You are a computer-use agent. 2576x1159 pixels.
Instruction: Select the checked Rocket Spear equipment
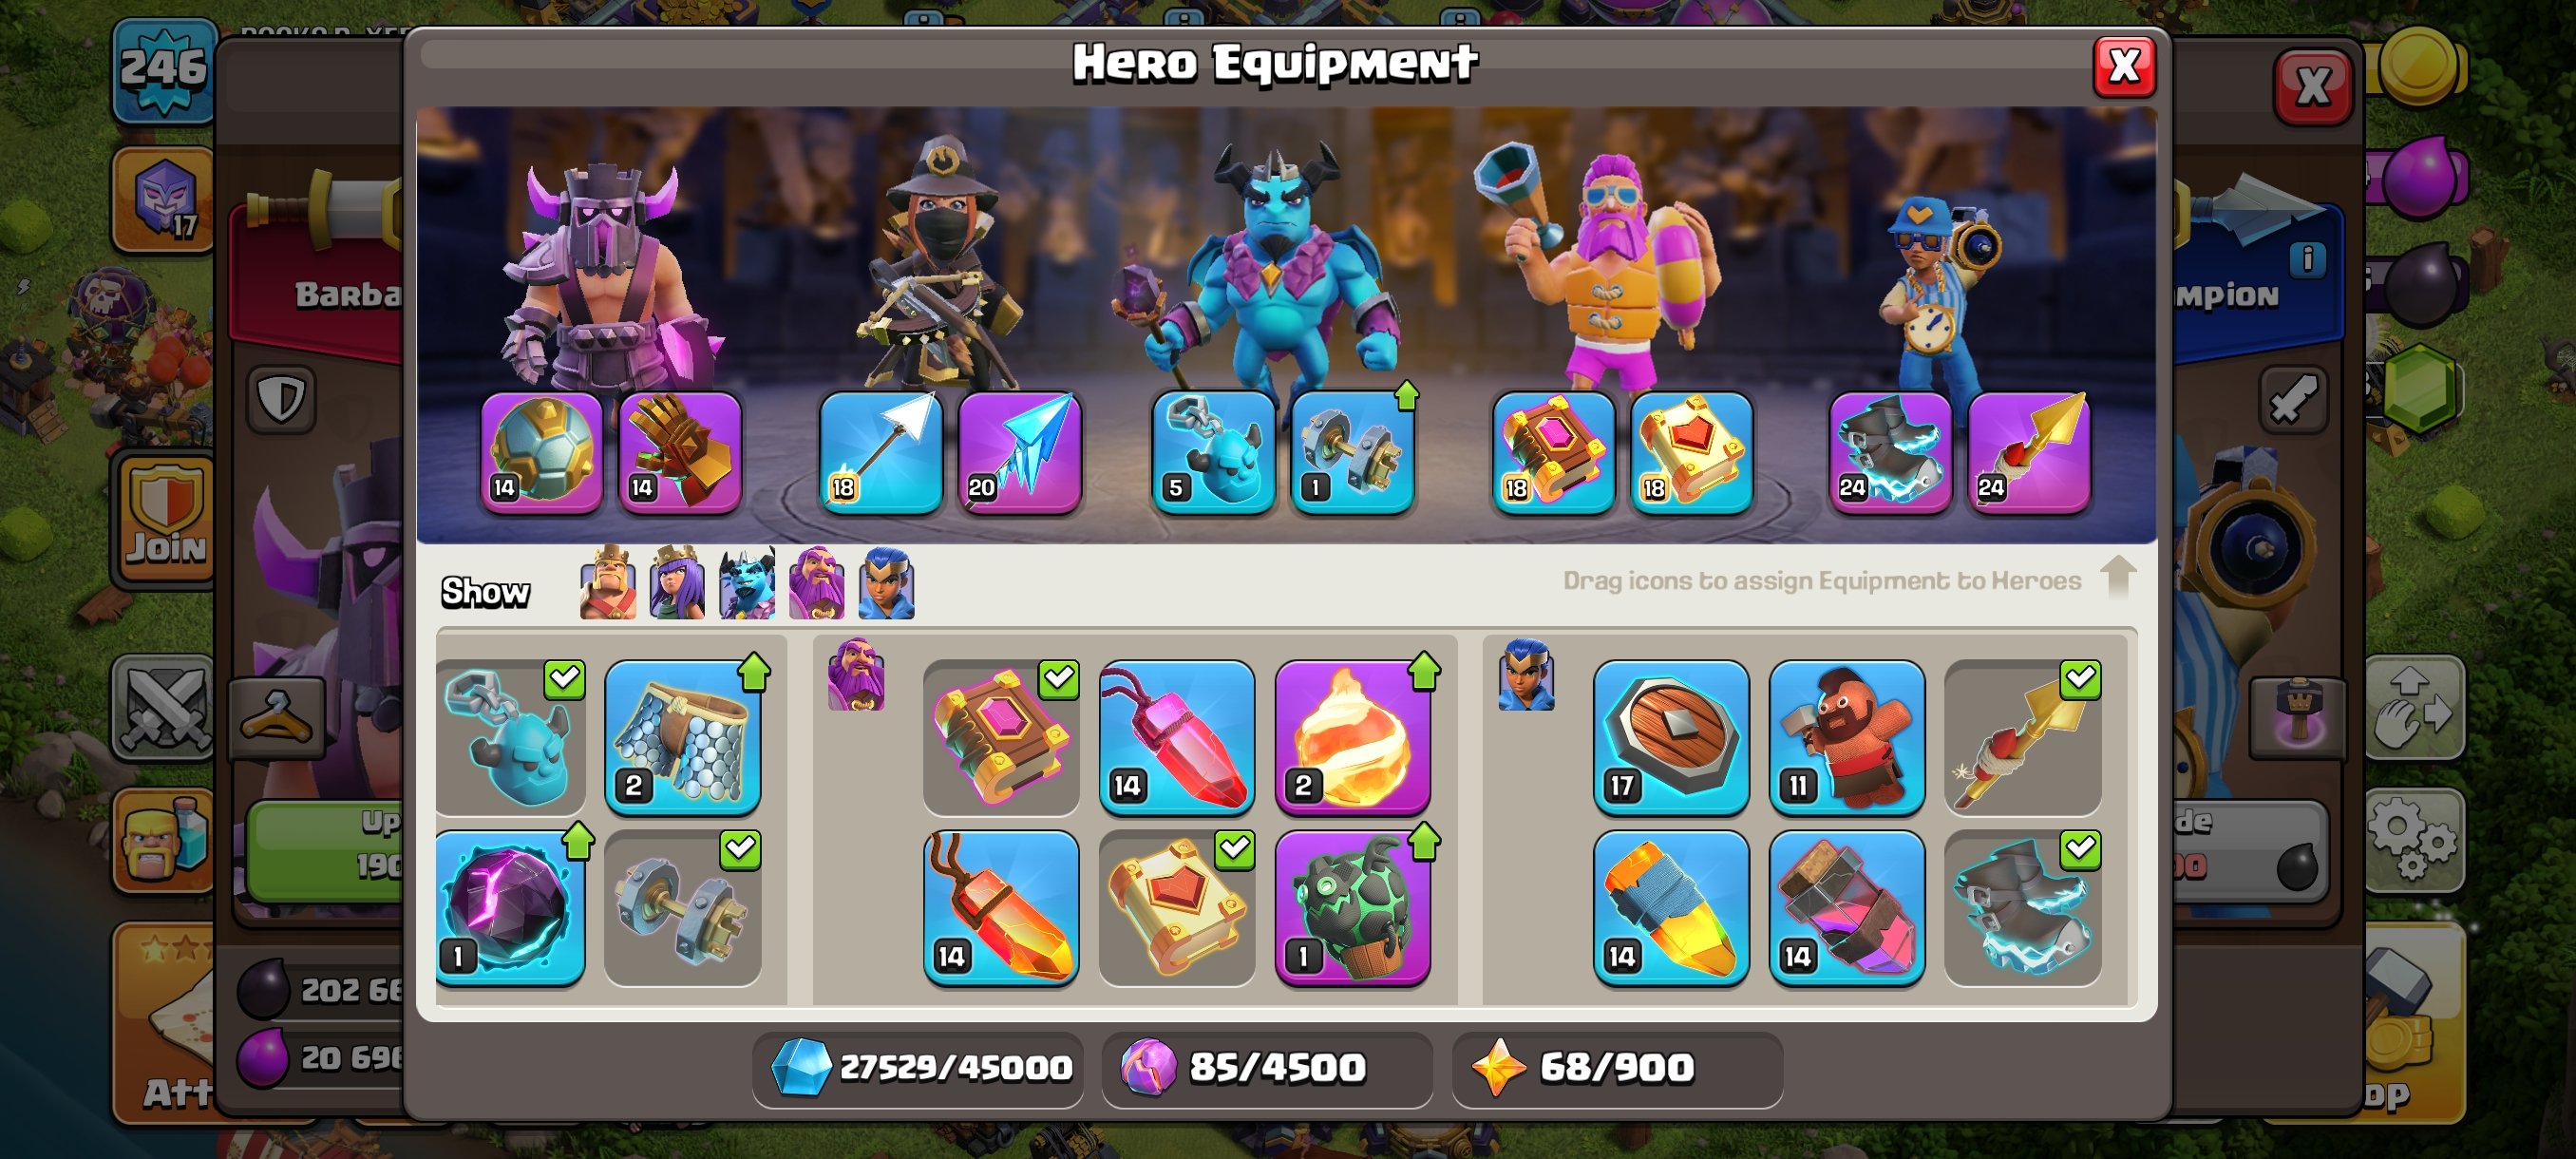pyautogui.click(x=2022, y=737)
